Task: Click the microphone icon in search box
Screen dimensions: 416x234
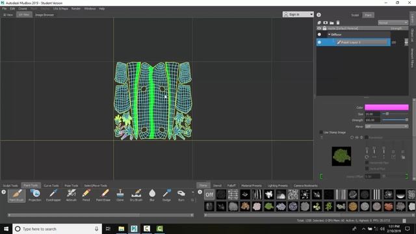Action: point(96,229)
